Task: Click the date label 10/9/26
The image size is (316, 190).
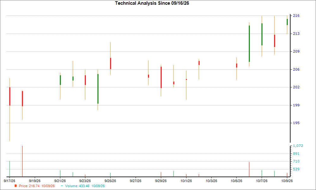Action: [287, 181]
